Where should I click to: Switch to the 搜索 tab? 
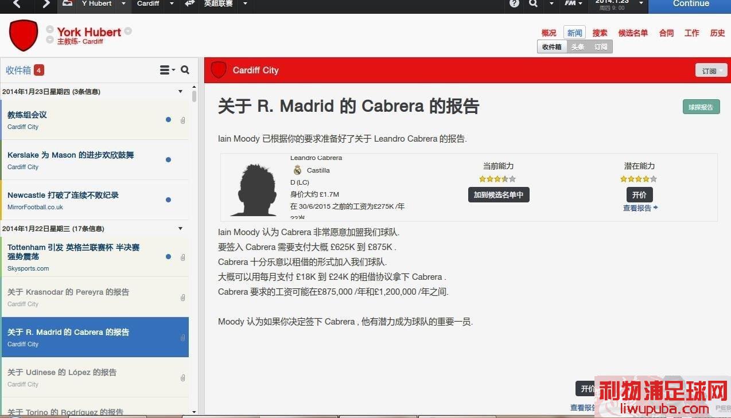(600, 33)
